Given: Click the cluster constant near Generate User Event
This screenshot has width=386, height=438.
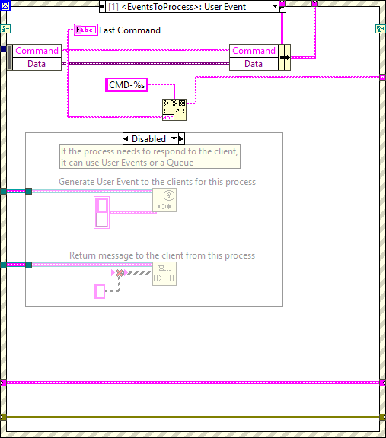Looking at the screenshot, I should coord(101,213).
